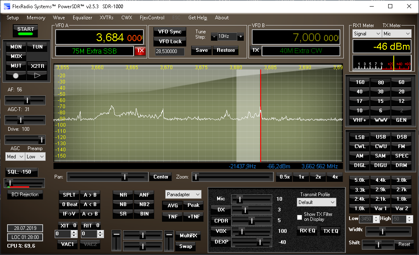The width and height of the screenshot is (419, 255).
Task: Click the VFO Sync button
Action: click(170, 32)
